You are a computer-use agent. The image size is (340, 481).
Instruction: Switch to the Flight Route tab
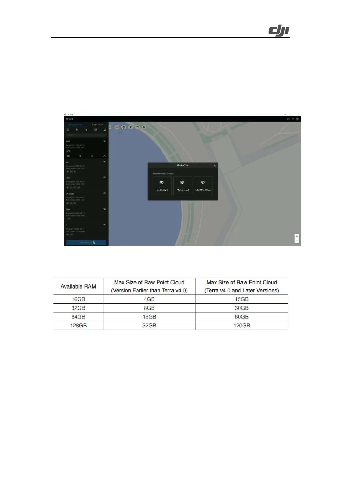tap(97, 125)
